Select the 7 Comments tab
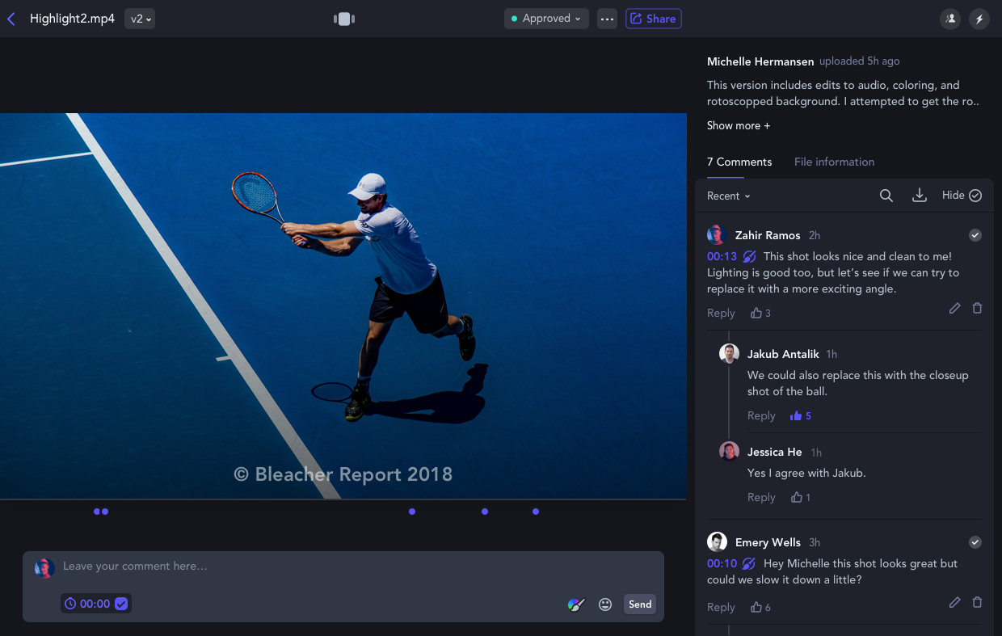The image size is (1002, 636). tap(739, 162)
